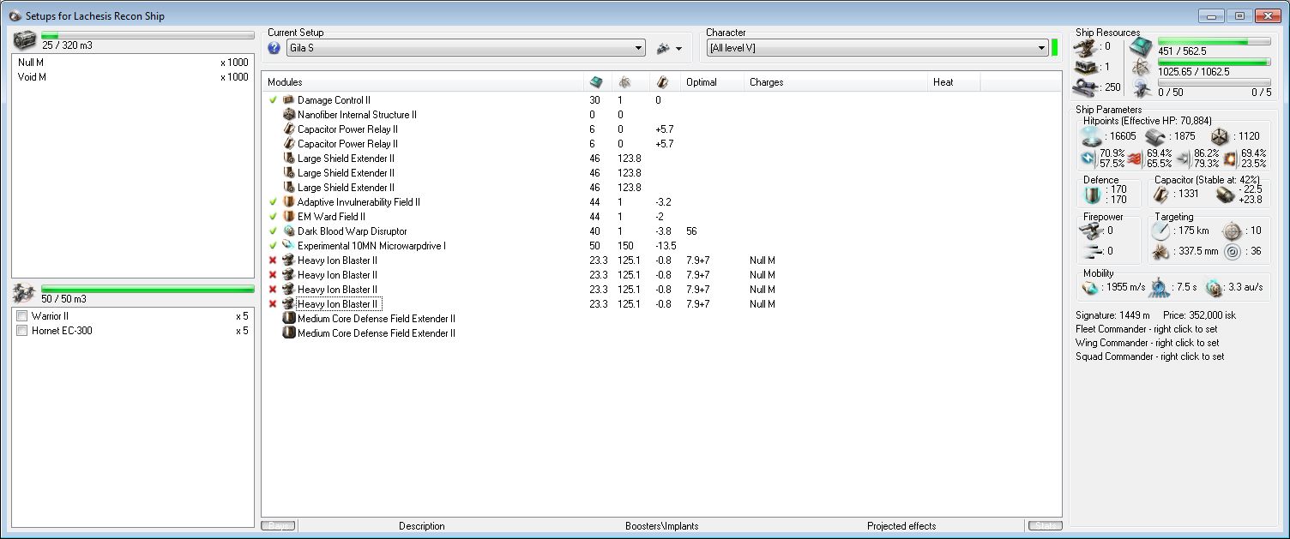Click the ship icon next to setup dropdown
The width and height of the screenshot is (1290, 539).
tap(663, 49)
